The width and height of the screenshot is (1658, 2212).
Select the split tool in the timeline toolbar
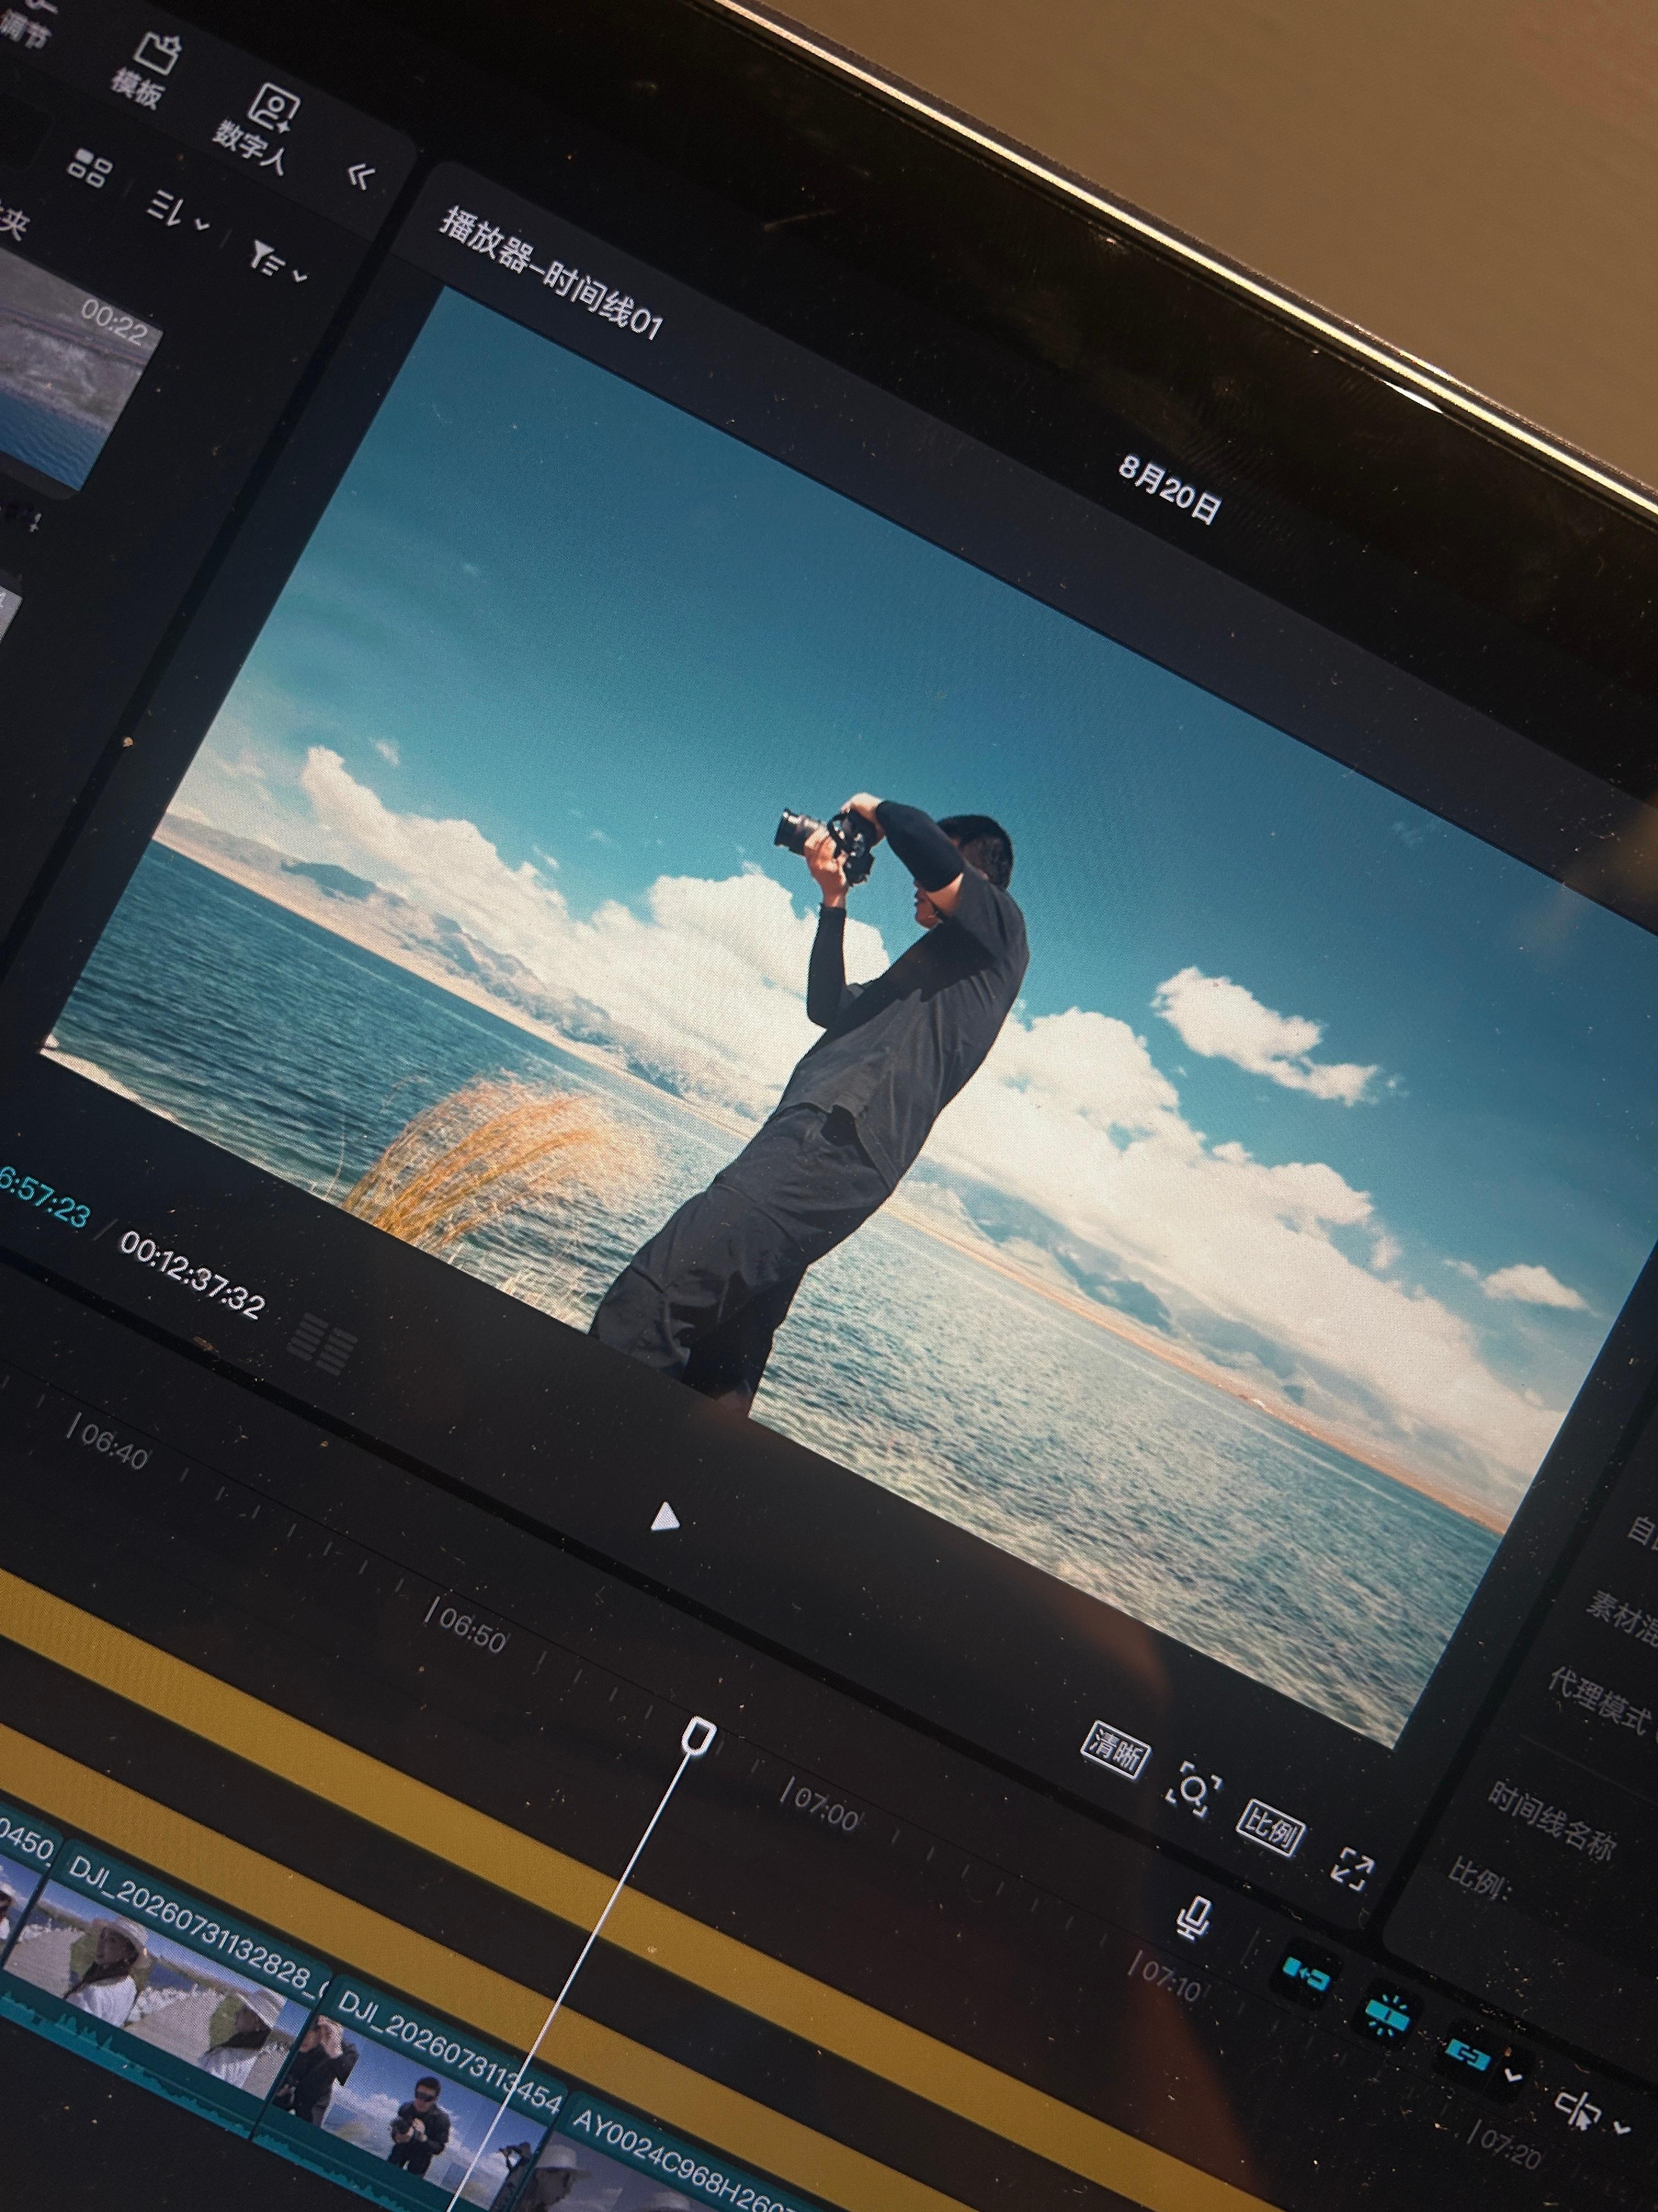[x=1580, y=2110]
